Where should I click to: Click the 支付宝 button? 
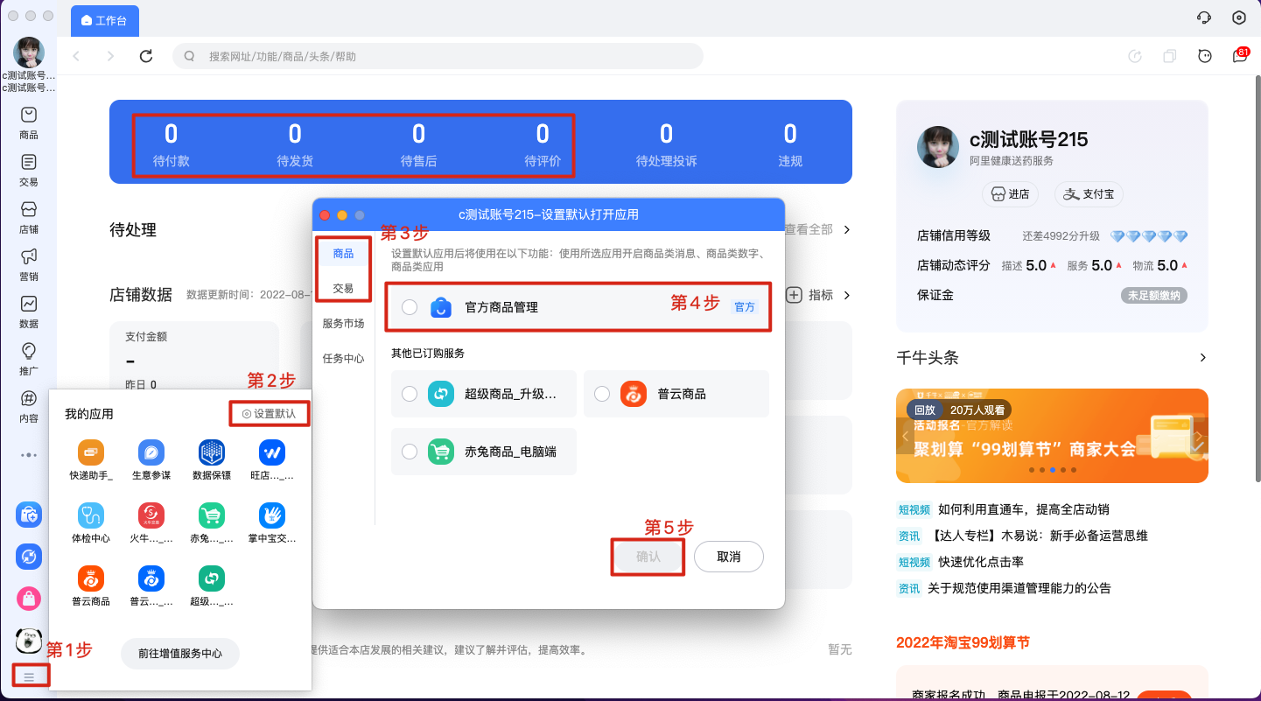point(1089,194)
